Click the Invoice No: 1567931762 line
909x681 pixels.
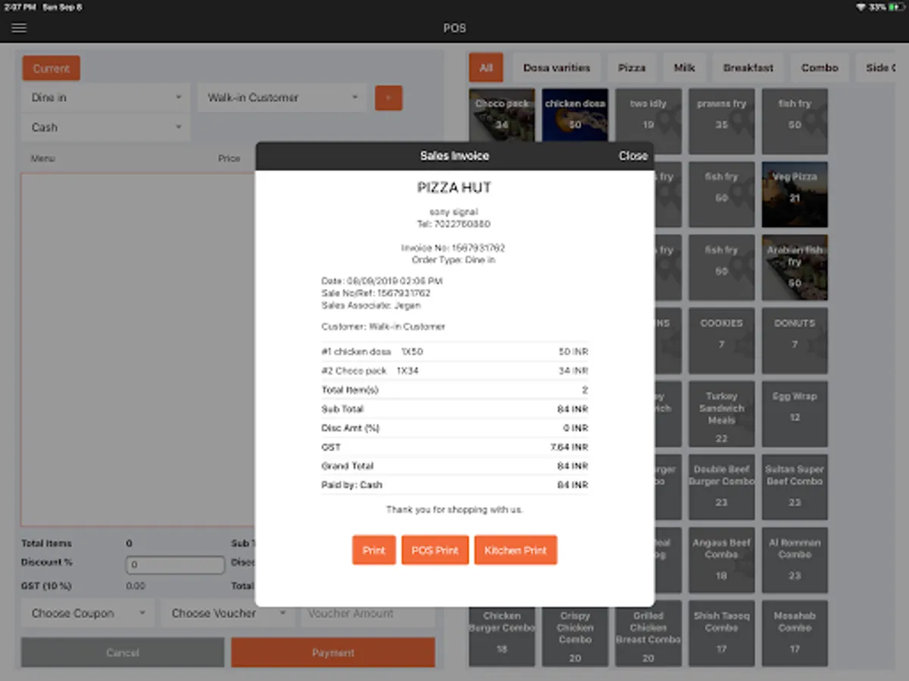point(454,248)
